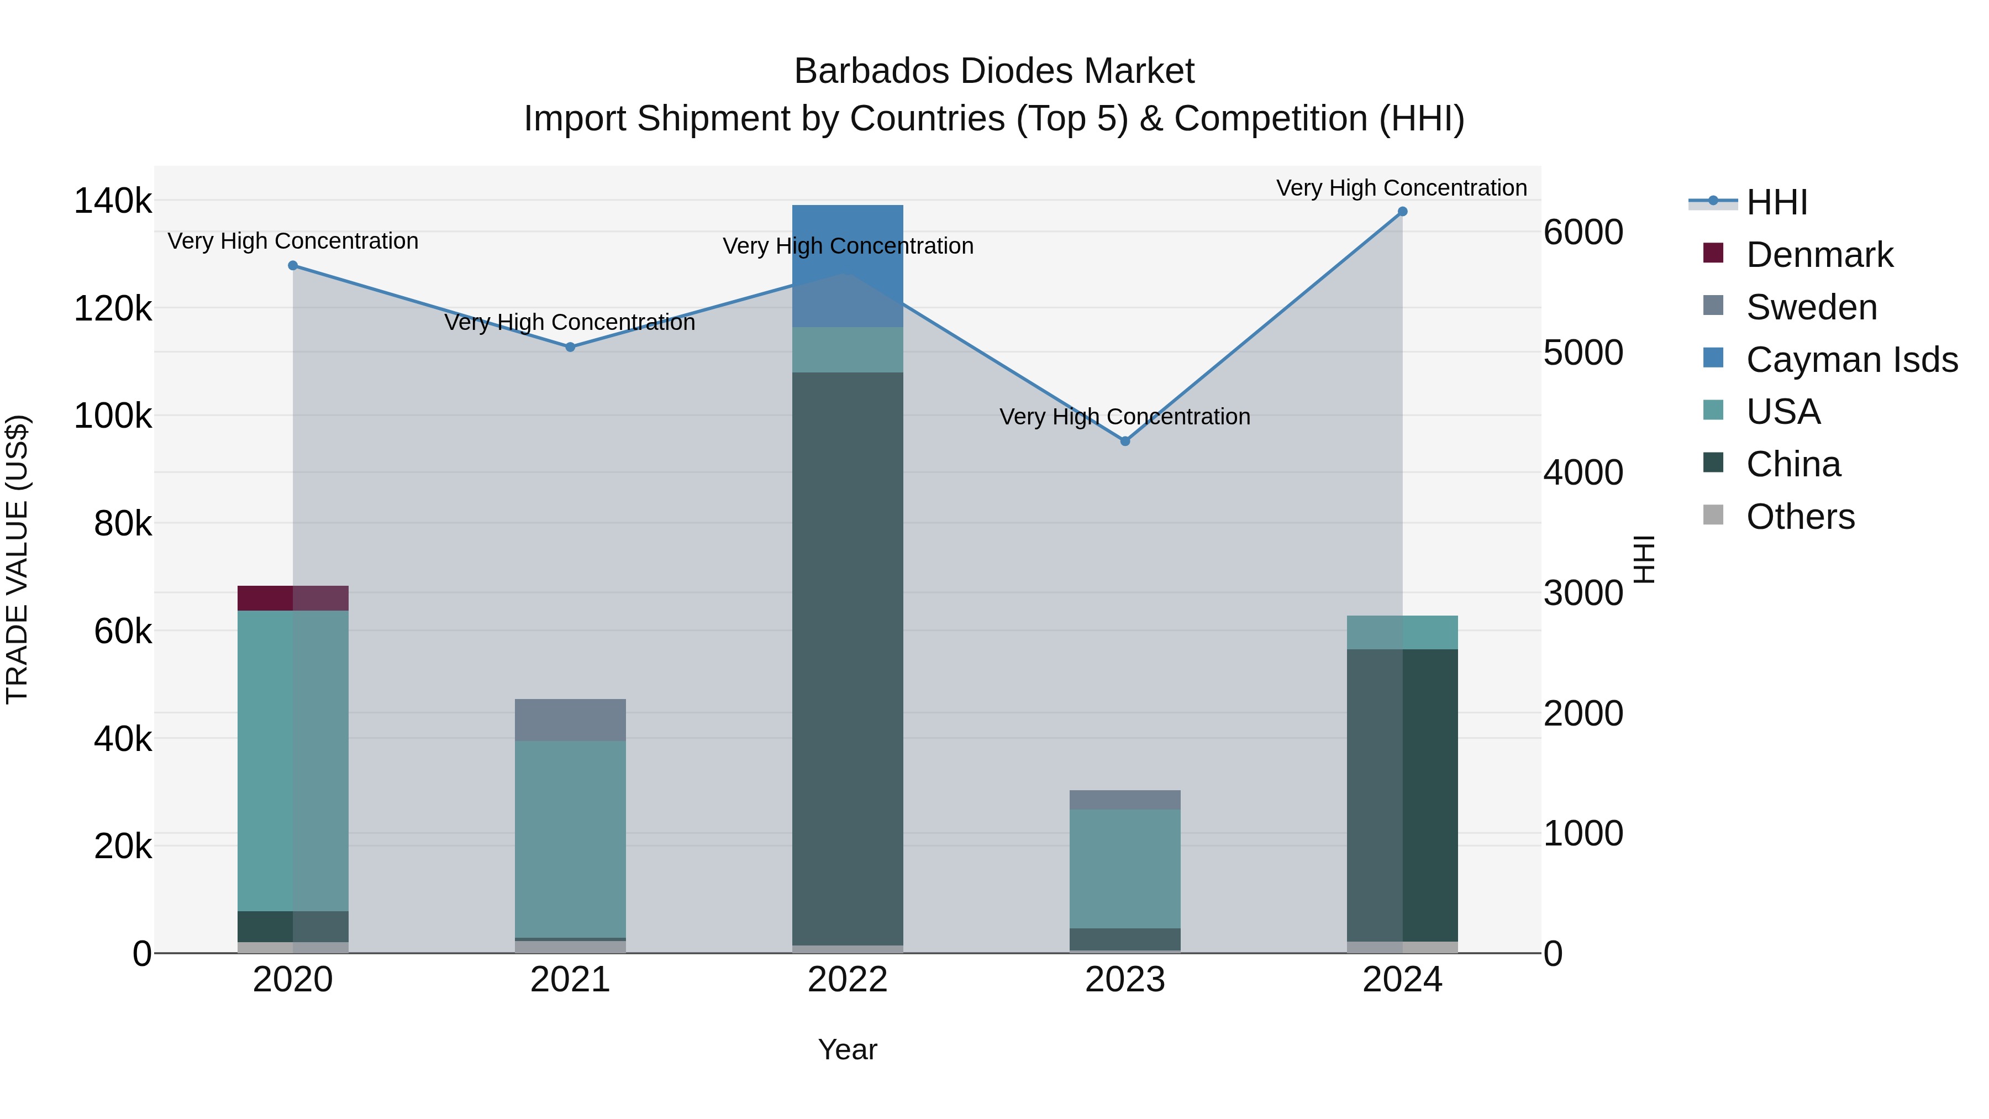Screen dimensions: 1989x1119
Task: Click Others segment of 2024 bar
Action: pos(1403,948)
